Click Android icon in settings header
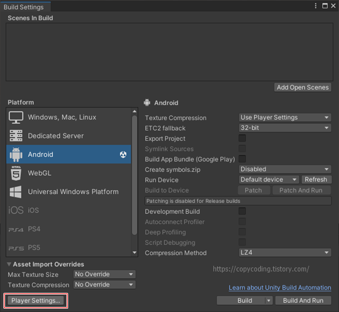Viewport: 339px width, 312px height. tap(147, 102)
